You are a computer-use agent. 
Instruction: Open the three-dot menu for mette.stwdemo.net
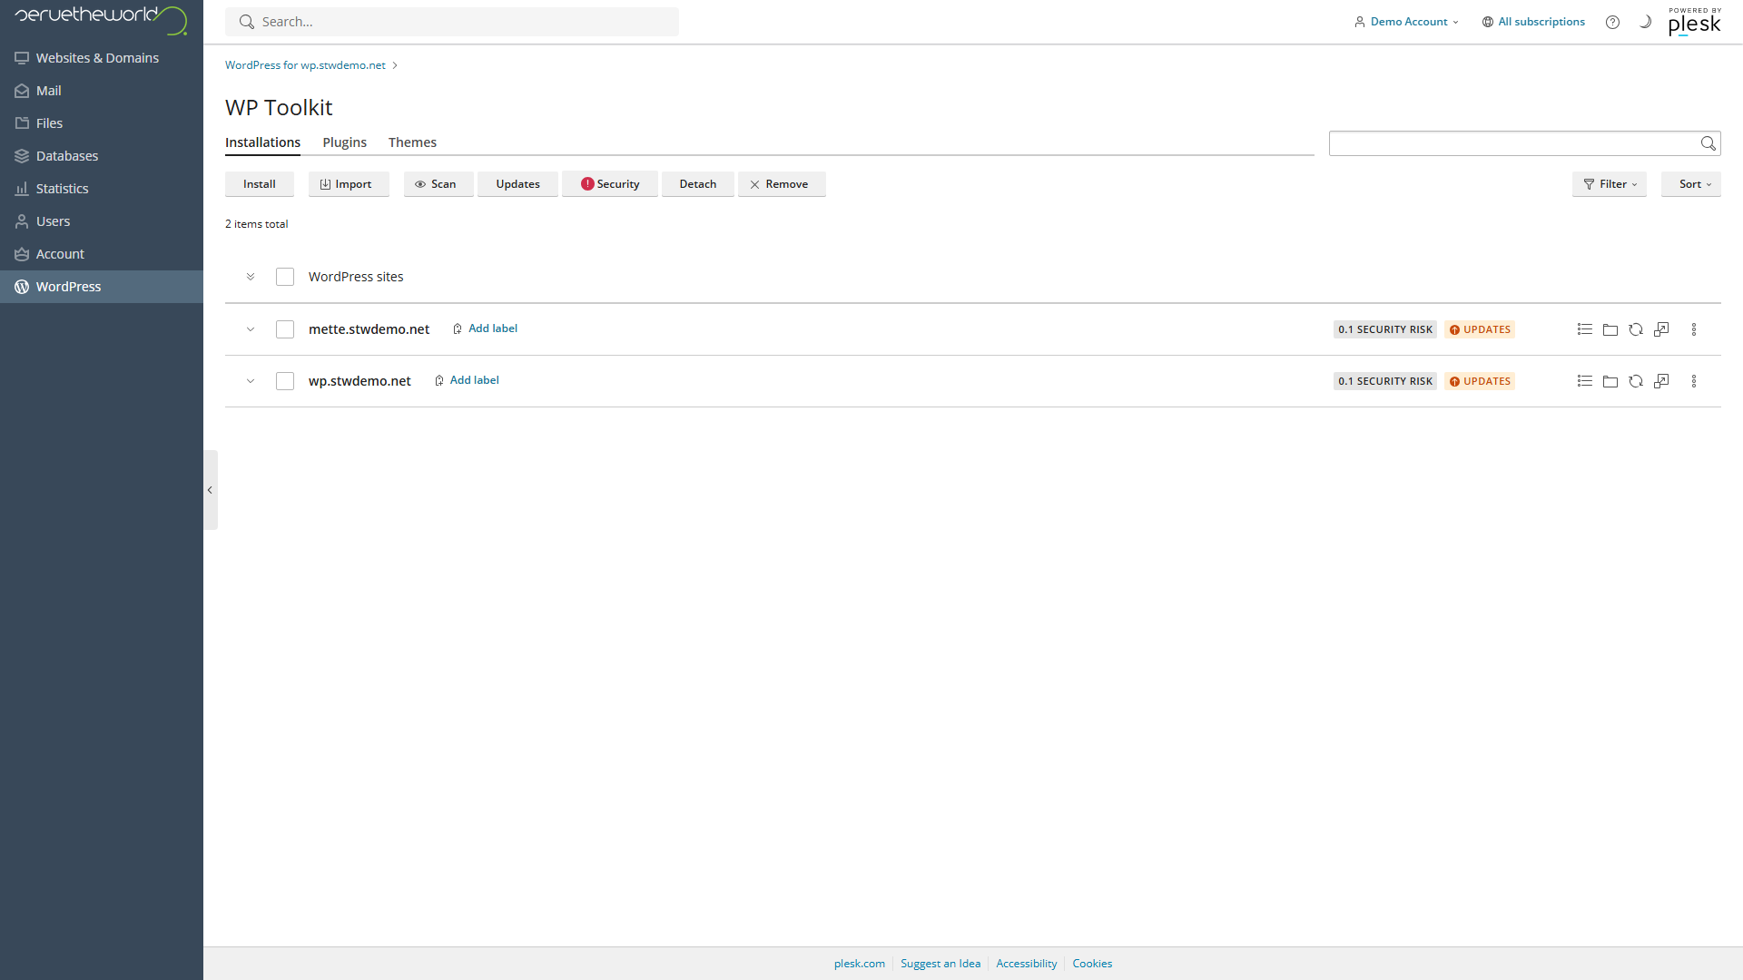coord(1694,329)
